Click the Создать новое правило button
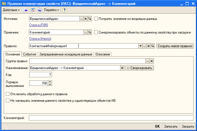This screenshot has height=131, width=197. click(x=175, y=46)
